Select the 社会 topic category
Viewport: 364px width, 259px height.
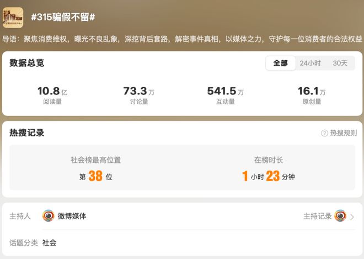click(49, 243)
